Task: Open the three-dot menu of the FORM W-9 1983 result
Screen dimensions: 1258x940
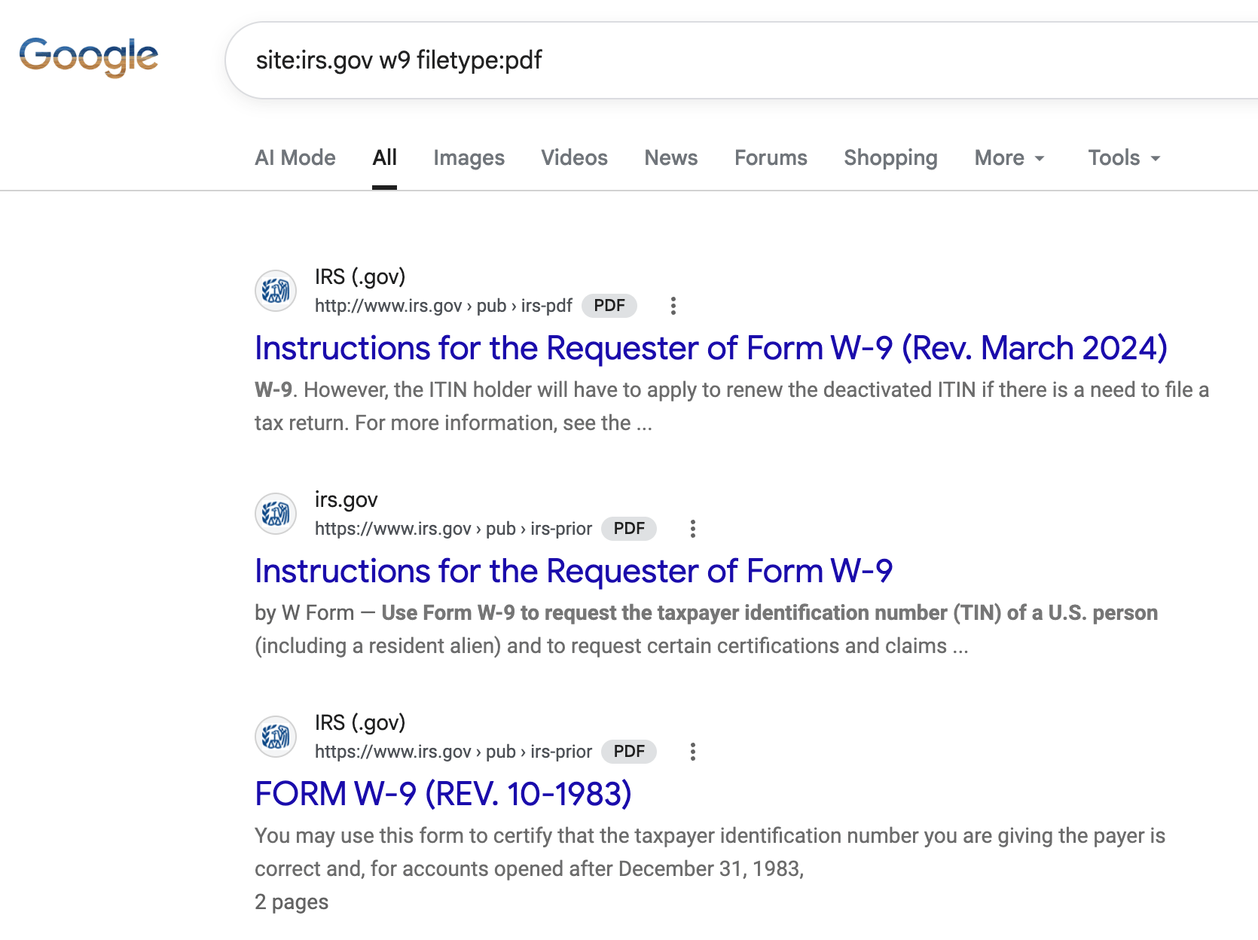Action: coord(693,752)
